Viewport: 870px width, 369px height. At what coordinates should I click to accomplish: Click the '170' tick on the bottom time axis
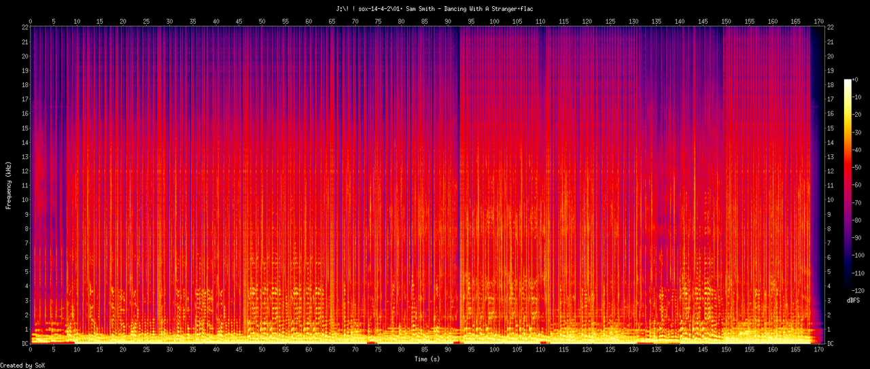(x=819, y=351)
